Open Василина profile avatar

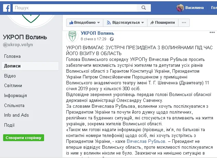(180, 8)
